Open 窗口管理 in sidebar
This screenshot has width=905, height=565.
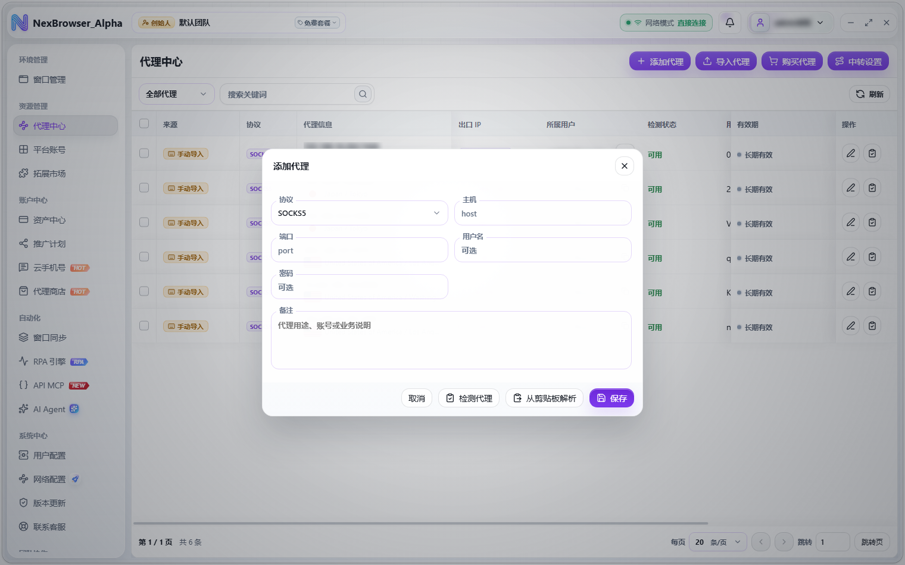[65, 79]
